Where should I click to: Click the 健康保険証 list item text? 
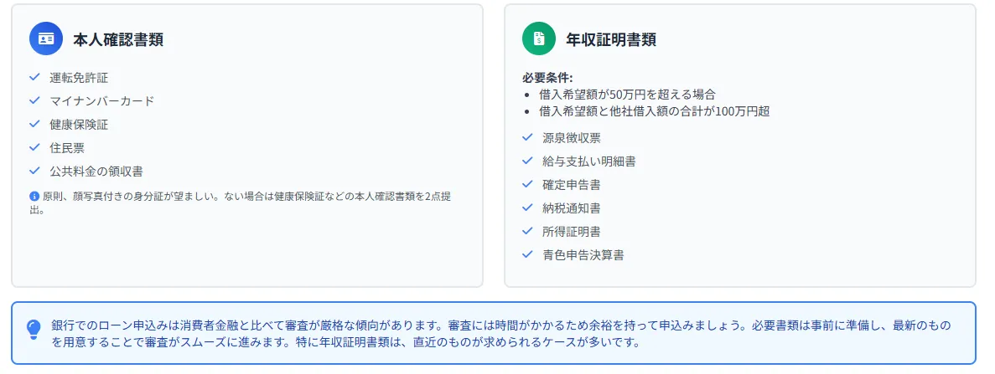(79, 125)
